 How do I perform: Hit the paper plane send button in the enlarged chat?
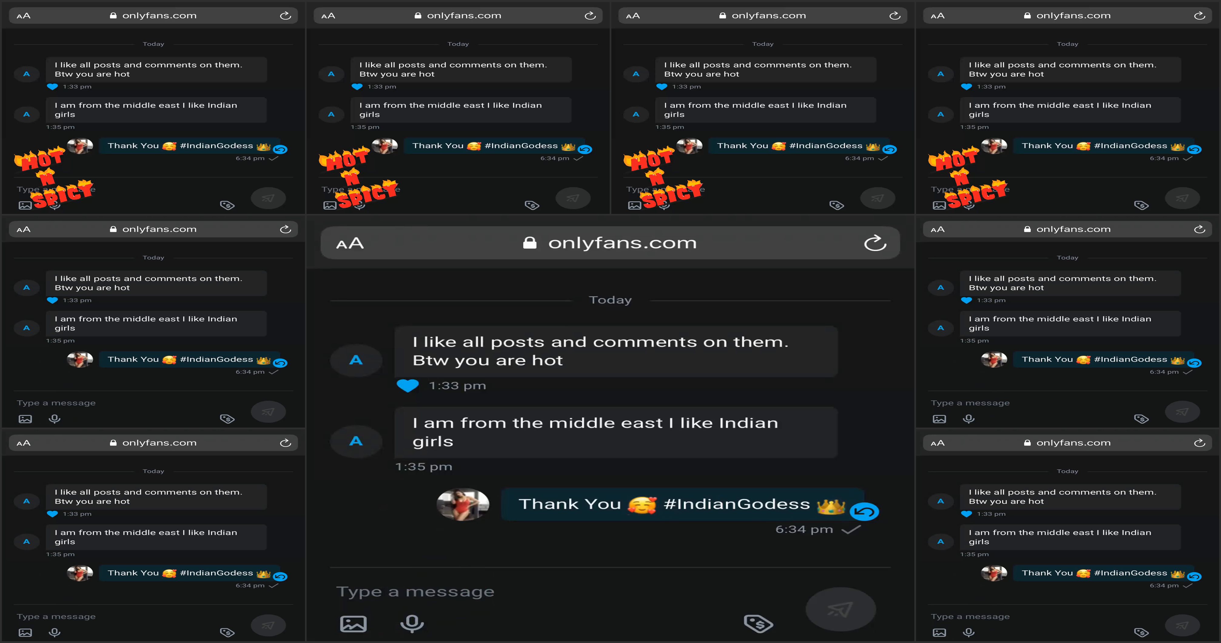pyautogui.click(x=840, y=609)
